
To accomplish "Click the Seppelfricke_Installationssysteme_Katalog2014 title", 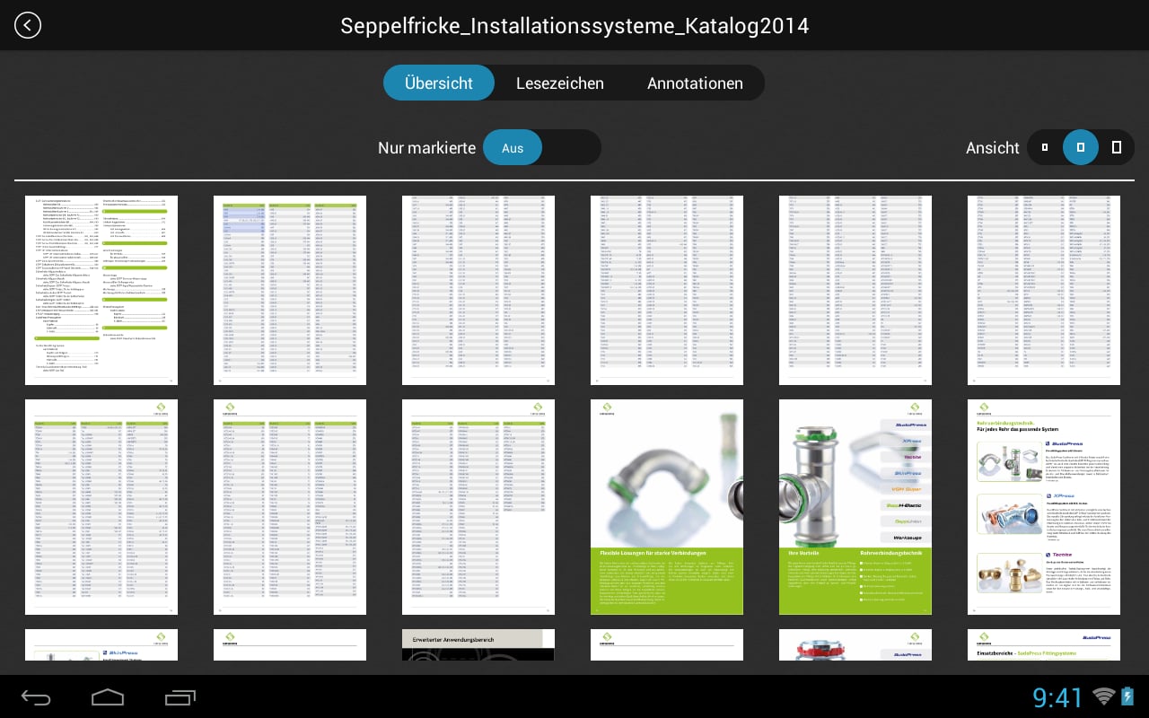I will pyautogui.click(x=574, y=25).
